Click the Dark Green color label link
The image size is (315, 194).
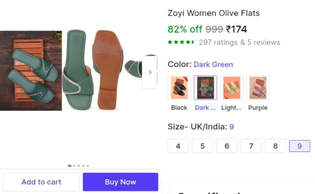tap(213, 64)
